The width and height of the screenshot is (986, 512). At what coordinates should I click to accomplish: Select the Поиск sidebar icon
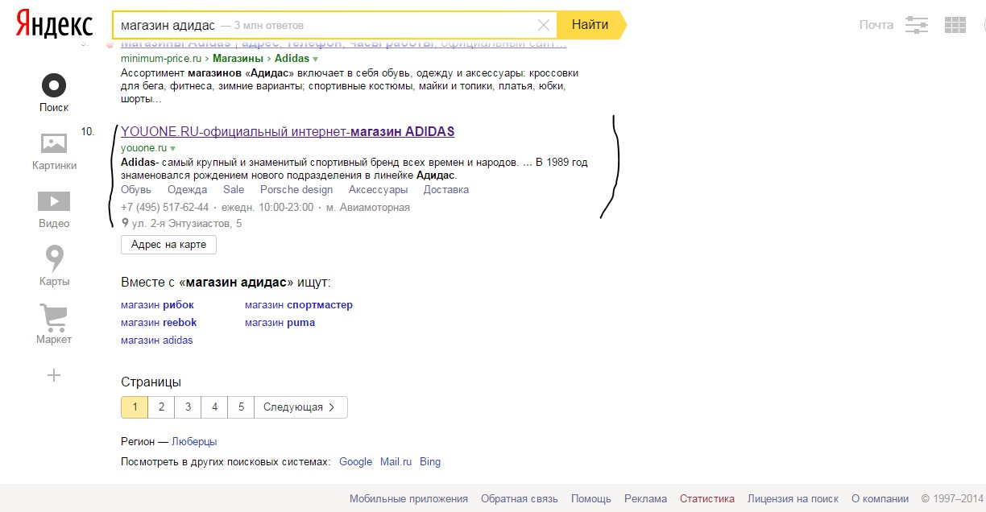click(54, 85)
